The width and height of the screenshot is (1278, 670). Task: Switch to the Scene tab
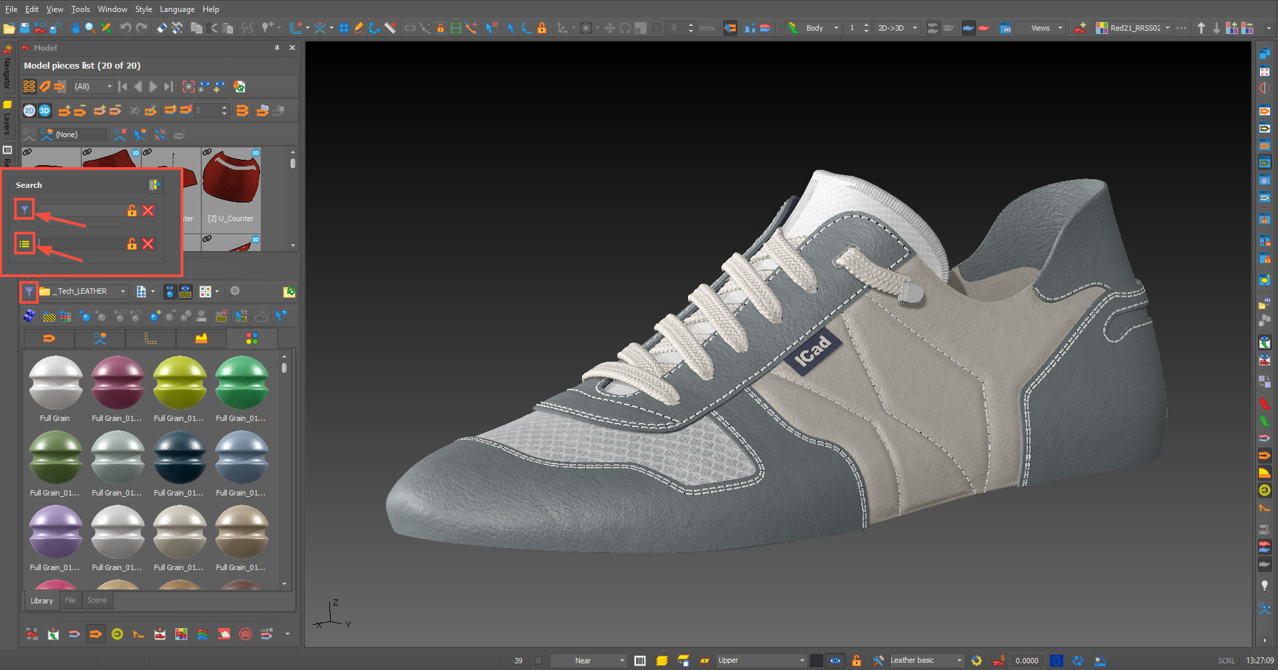(x=97, y=601)
